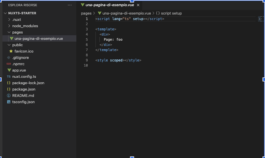This screenshot has height=158, width=265.
Task: Open favicon.ico file
Action: (24, 51)
